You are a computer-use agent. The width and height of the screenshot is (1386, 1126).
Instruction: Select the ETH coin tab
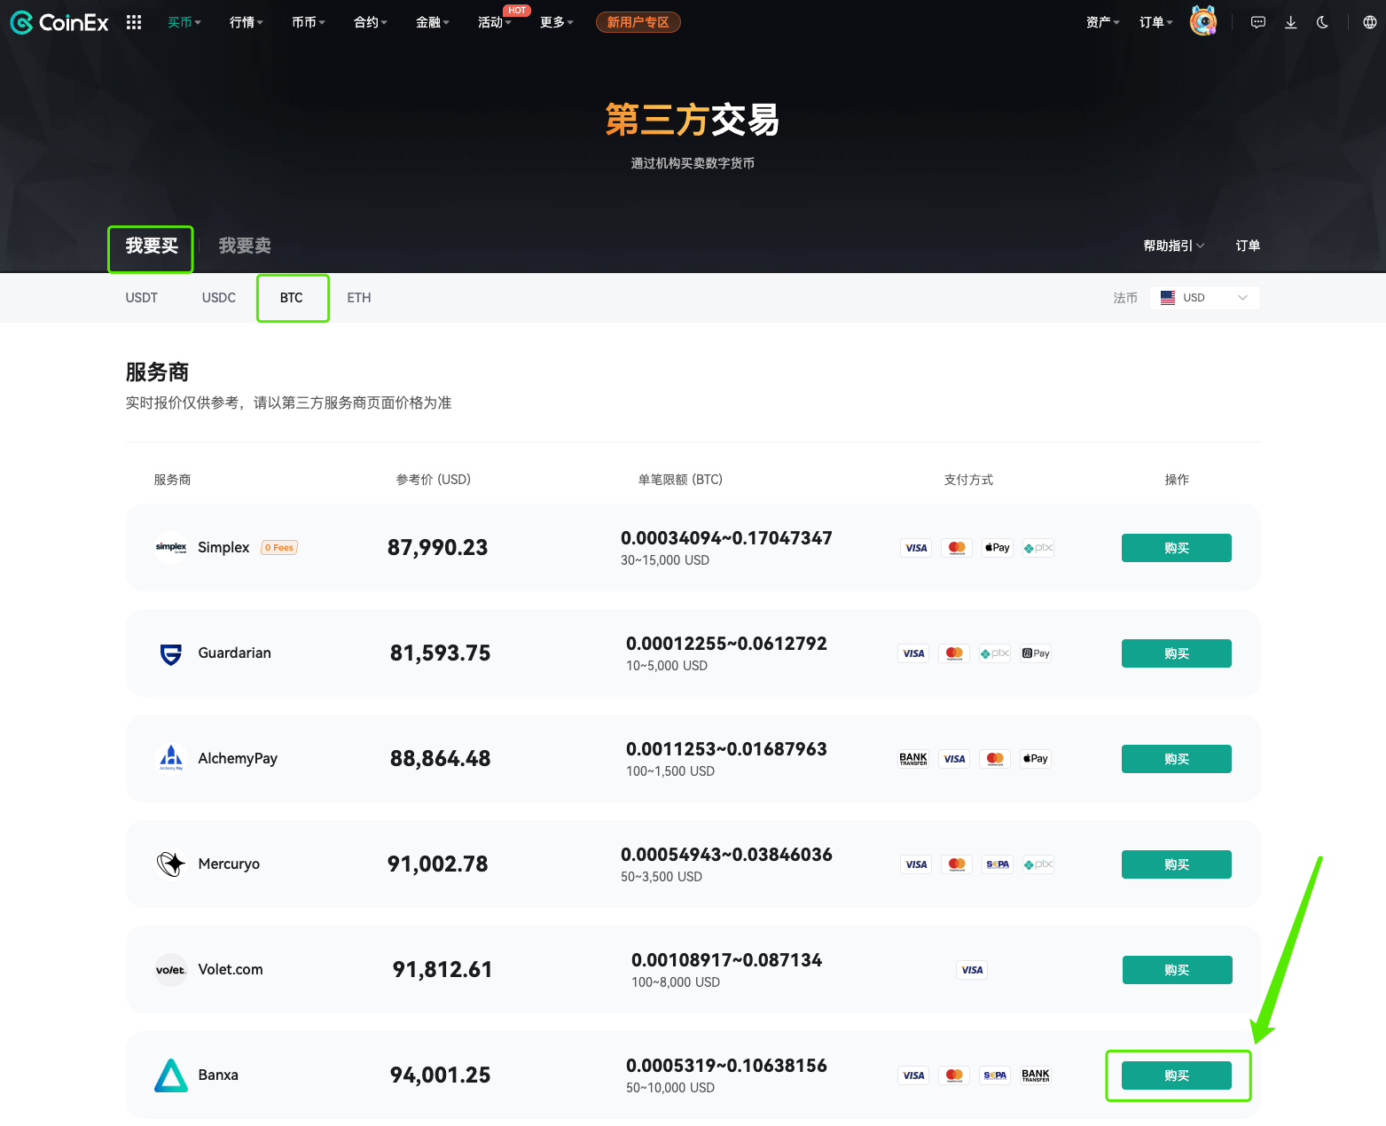pos(359,298)
